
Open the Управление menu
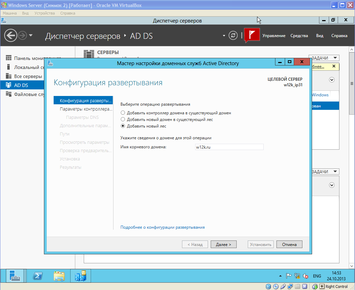[274, 36]
